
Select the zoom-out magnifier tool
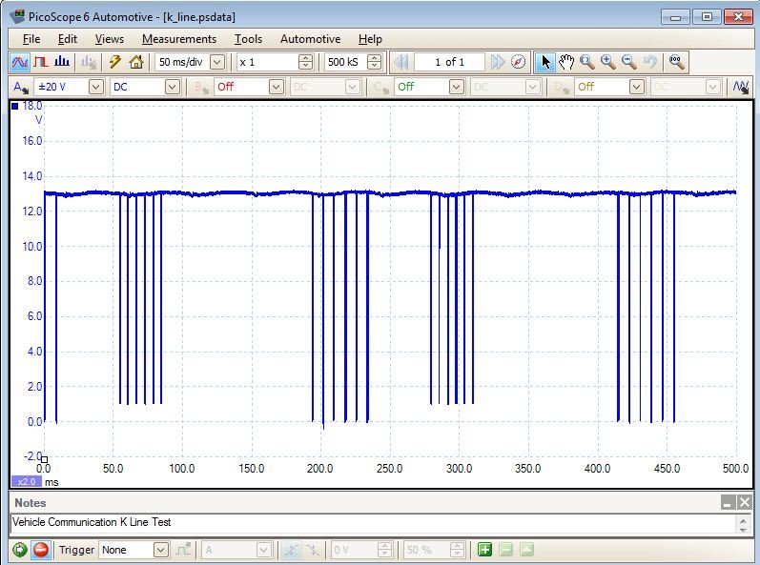(628, 63)
